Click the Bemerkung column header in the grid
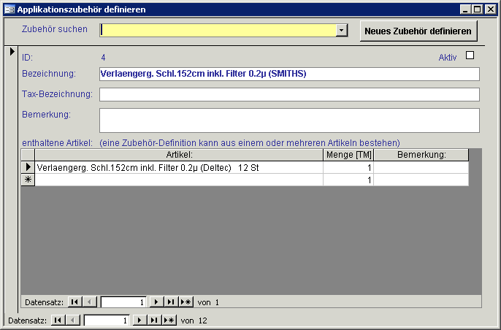 click(421, 155)
